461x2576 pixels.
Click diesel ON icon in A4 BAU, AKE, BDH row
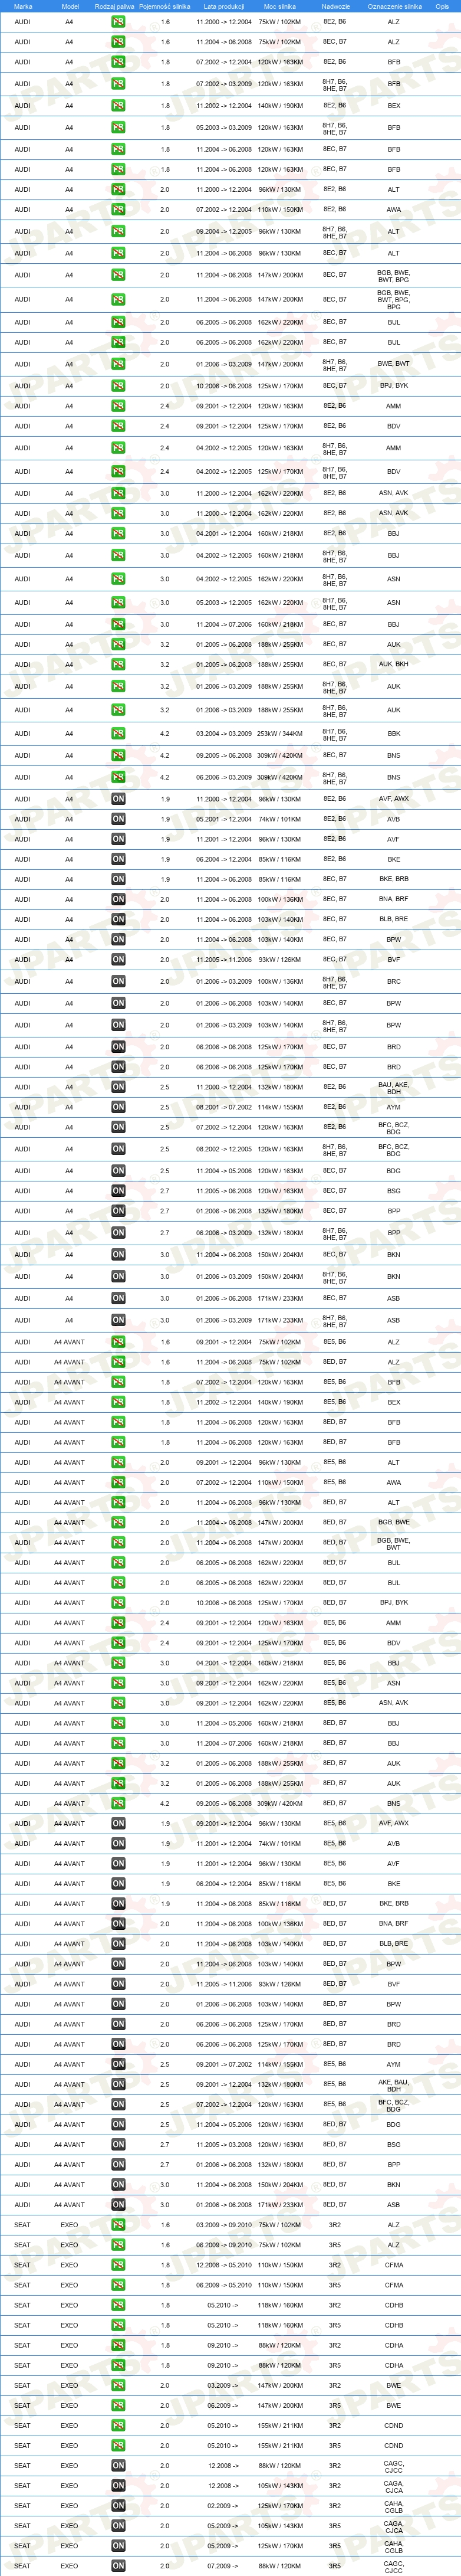tap(118, 1087)
